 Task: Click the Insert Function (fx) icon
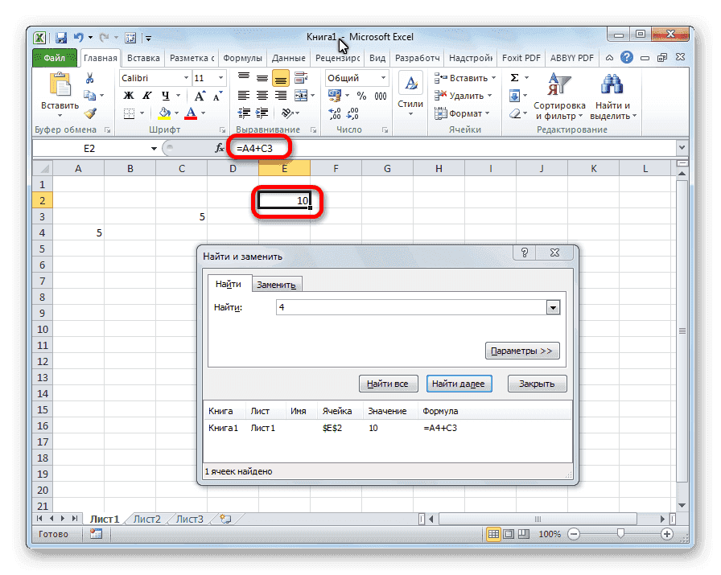219,147
